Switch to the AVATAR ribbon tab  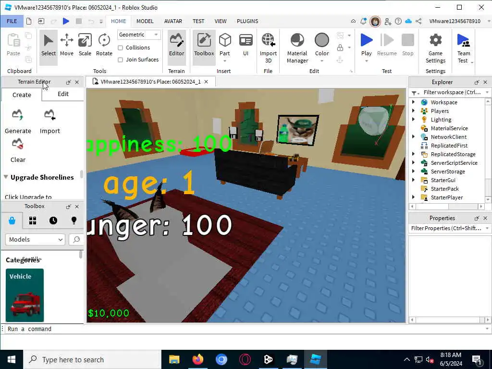(x=173, y=21)
